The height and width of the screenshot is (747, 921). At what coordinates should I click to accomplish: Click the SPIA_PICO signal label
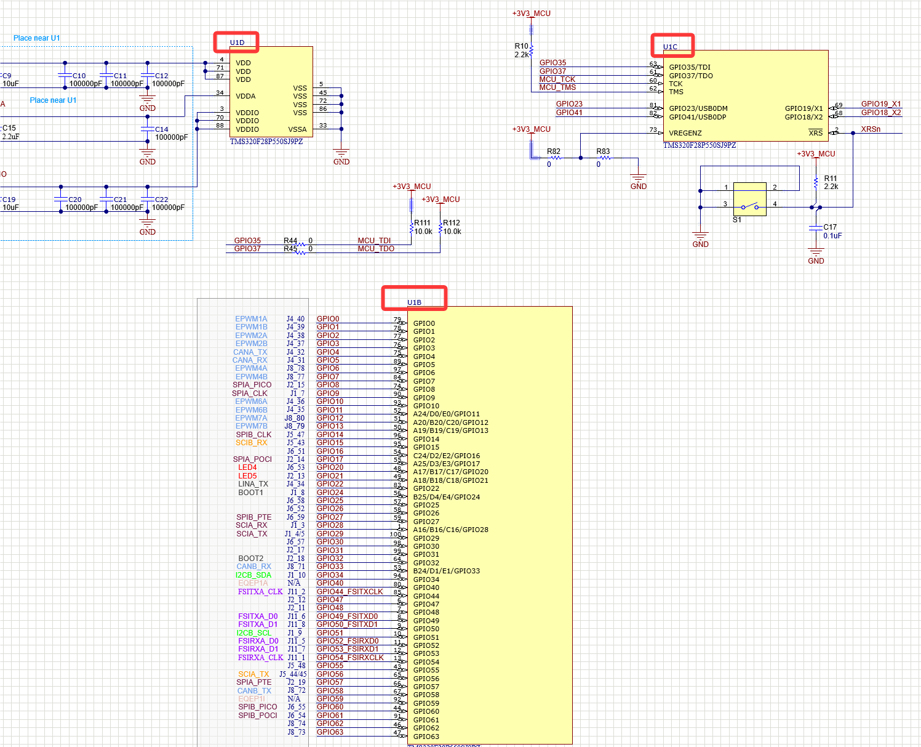click(252, 385)
